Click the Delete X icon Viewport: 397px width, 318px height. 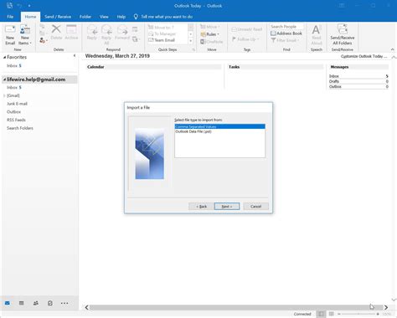click(x=56, y=28)
